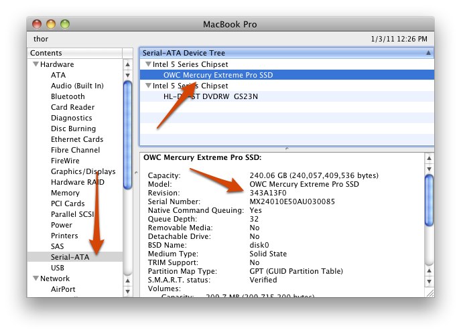
Task: Click the date 1/3/11 12:26 PM
Action: point(399,39)
